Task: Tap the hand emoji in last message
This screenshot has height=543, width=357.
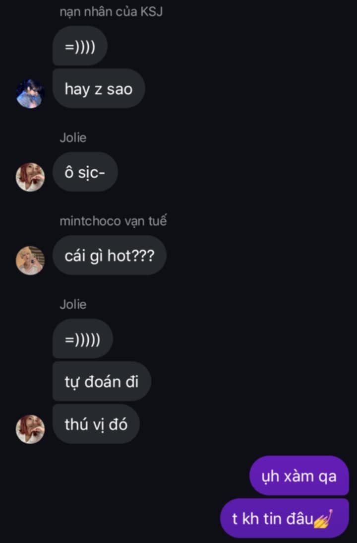Action: click(x=323, y=519)
